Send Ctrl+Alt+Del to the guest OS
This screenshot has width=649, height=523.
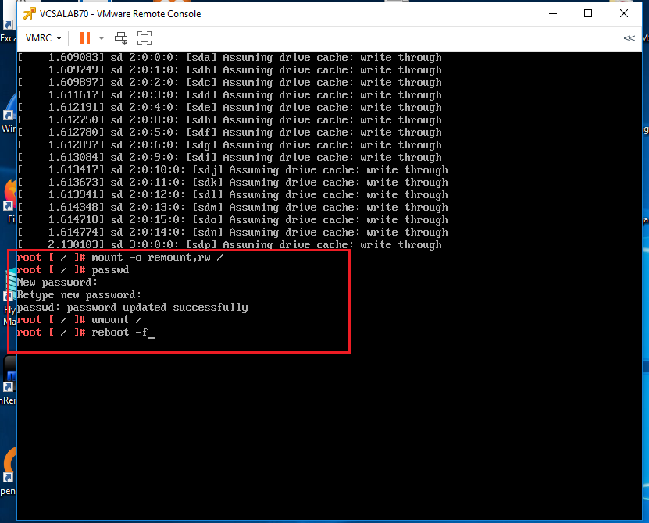121,37
